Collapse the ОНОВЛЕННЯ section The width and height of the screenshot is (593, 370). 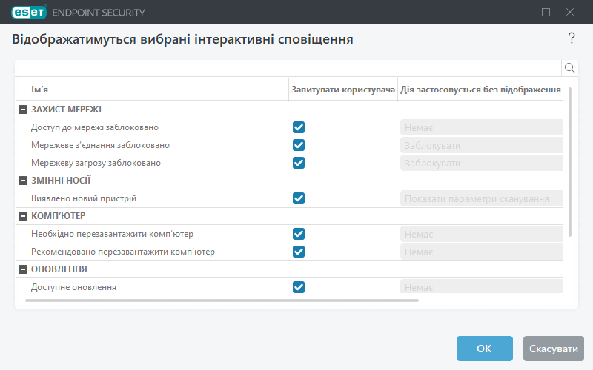(23, 269)
